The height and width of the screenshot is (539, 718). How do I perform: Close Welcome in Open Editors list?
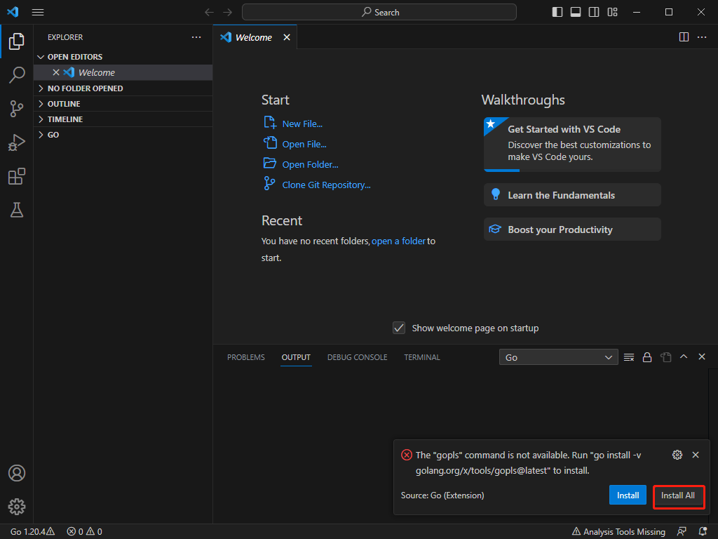pos(56,72)
